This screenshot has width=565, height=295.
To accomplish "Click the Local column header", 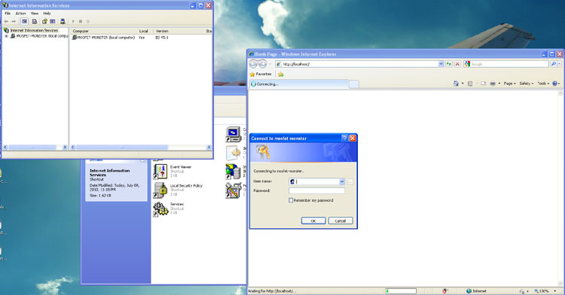I will coord(145,31).
